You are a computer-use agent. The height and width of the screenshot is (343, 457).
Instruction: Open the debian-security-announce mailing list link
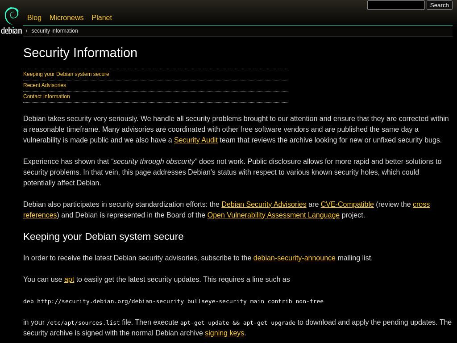pyautogui.click(x=295, y=258)
